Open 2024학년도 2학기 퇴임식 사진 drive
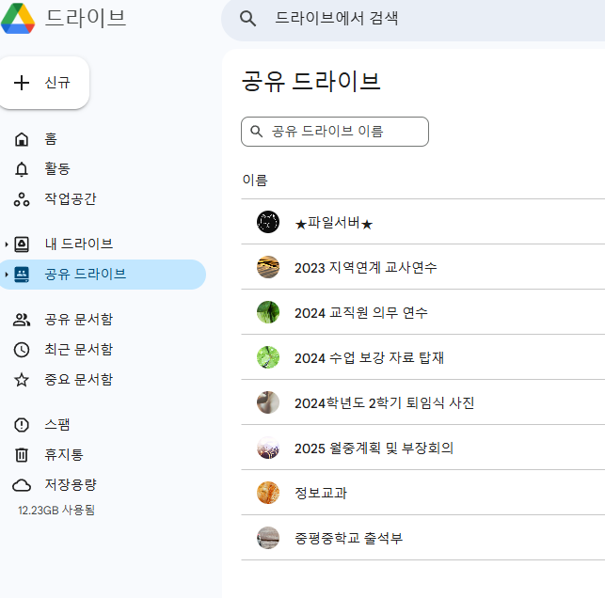The image size is (605, 598). tap(422, 402)
